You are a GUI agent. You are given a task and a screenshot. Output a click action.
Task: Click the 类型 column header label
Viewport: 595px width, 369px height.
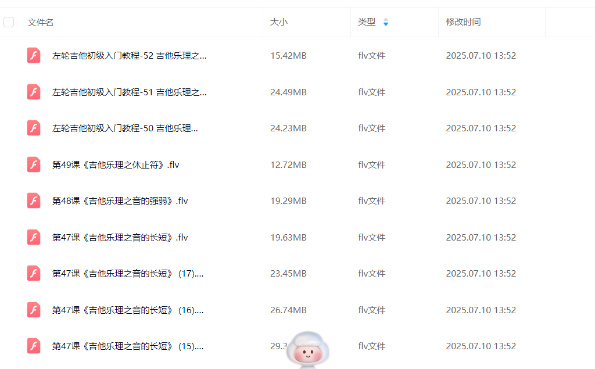(367, 22)
